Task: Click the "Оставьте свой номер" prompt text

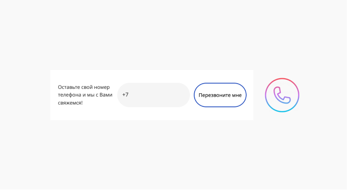Action: pos(84,87)
